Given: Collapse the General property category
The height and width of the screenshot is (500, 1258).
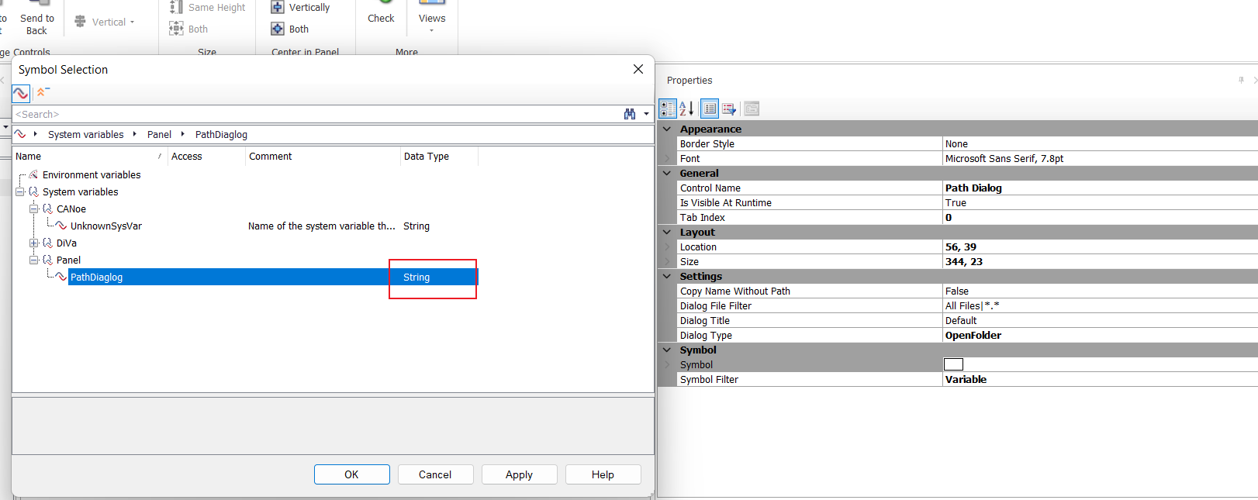Looking at the screenshot, I should click(x=667, y=173).
